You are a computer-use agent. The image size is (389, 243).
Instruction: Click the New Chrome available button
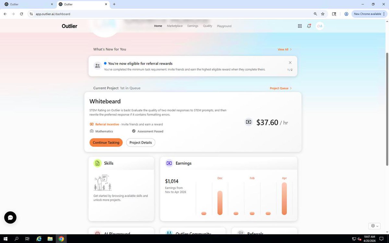369,14
